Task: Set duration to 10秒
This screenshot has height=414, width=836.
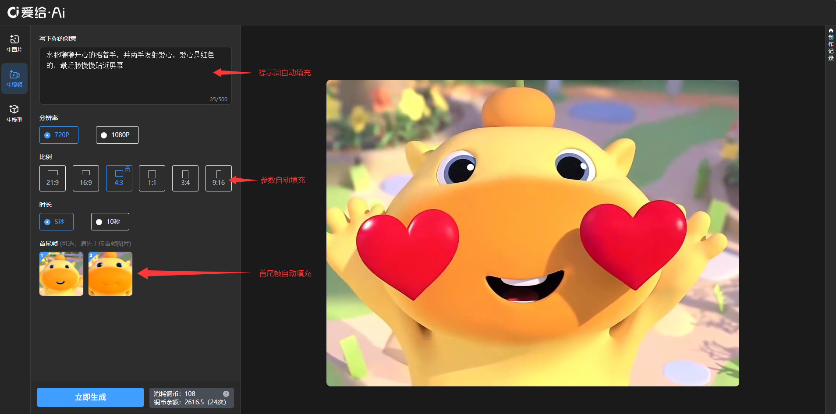Action: coord(110,222)
